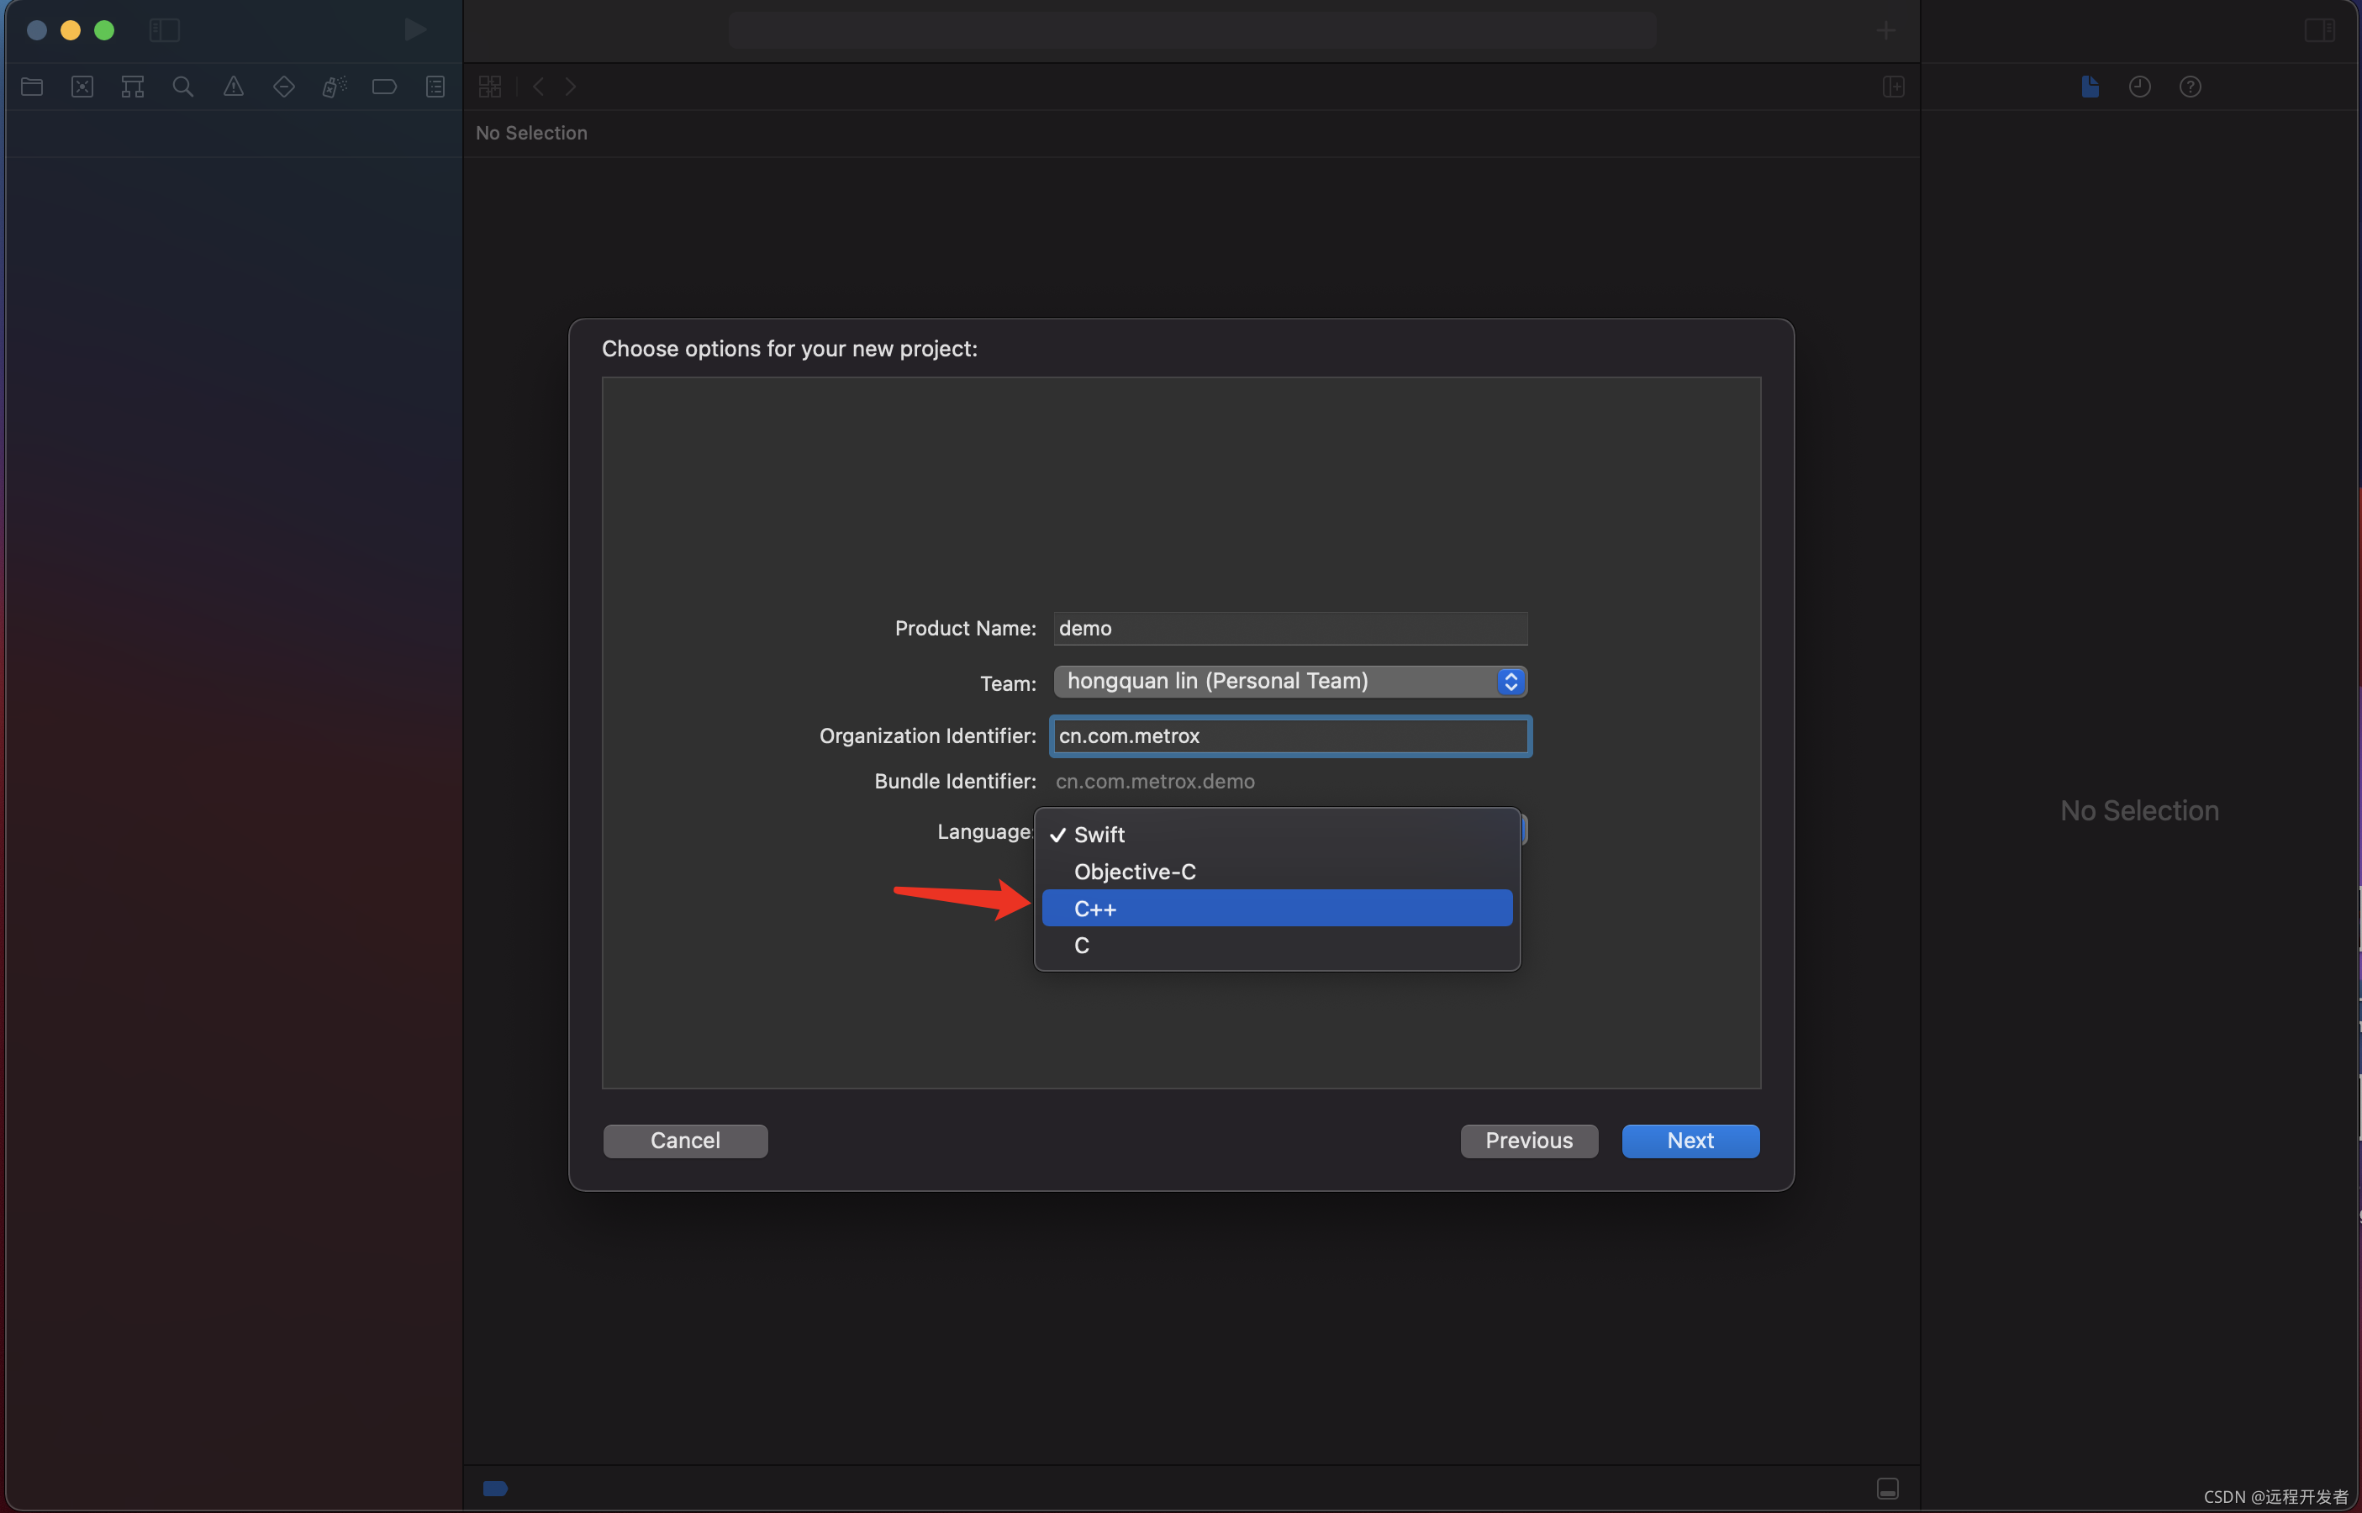Show the File inspector

[2090, 87]
